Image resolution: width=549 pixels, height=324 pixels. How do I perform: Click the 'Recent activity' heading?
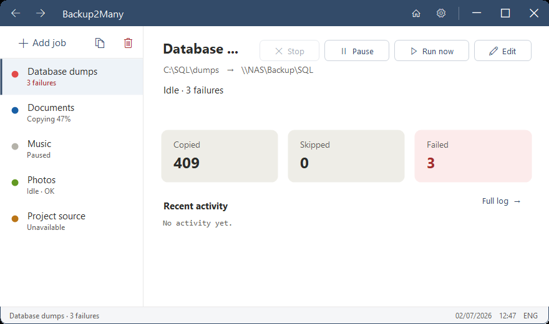[195, 206]
